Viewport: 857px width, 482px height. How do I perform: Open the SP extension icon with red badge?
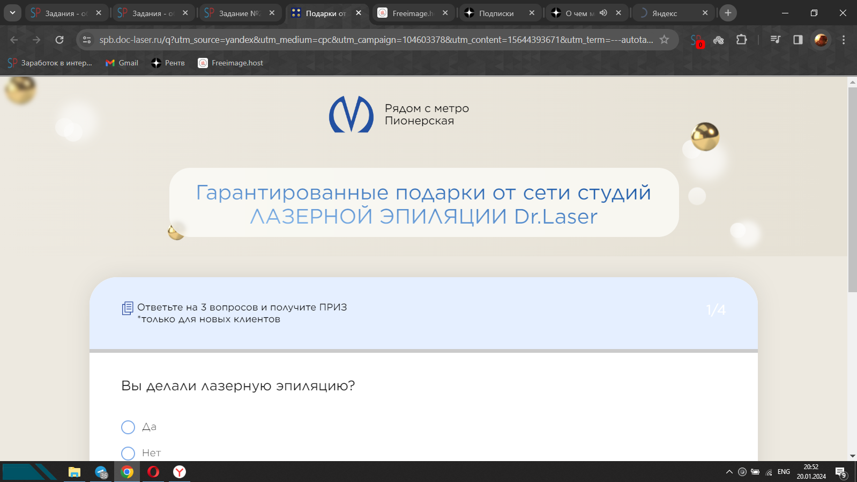(x=697, y=40)
